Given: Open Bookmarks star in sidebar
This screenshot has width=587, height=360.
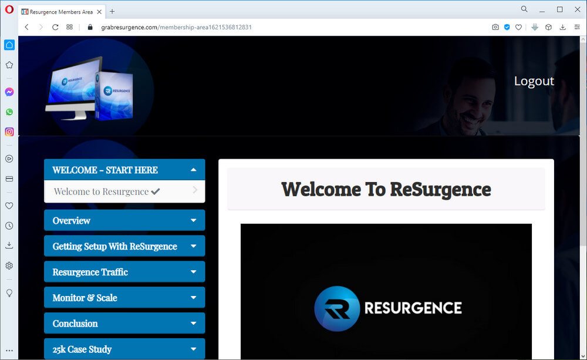Looking at the screenshot, I should [x=9, y=65].
